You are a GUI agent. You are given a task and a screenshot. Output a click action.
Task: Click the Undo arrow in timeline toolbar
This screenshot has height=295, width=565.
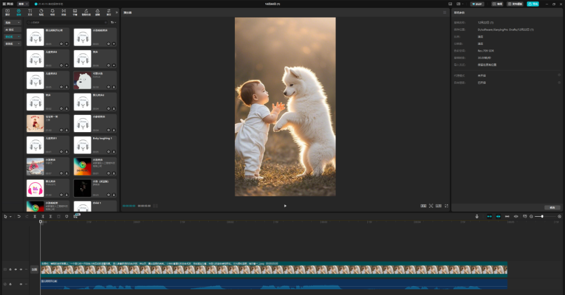tap(19, 216)
